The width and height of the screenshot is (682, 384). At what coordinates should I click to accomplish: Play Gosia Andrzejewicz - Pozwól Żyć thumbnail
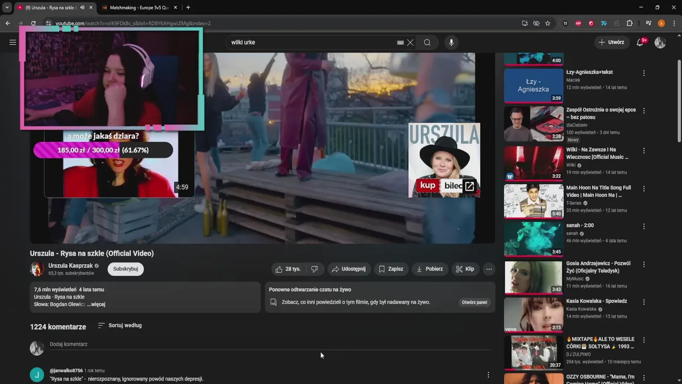(x=533, y=277)
